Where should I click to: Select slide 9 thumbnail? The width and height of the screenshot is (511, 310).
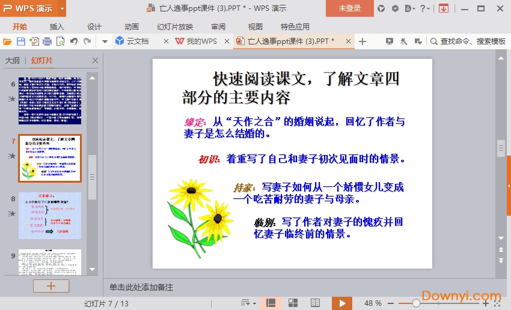(x=50, y=263)
